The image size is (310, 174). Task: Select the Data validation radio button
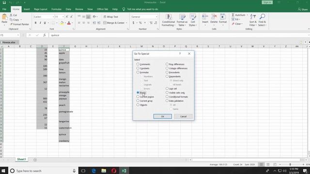tap(167, 101)
